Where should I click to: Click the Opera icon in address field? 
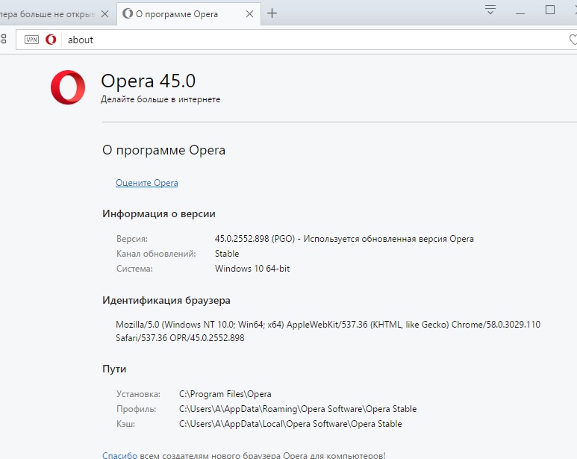[x=51, y=40]
